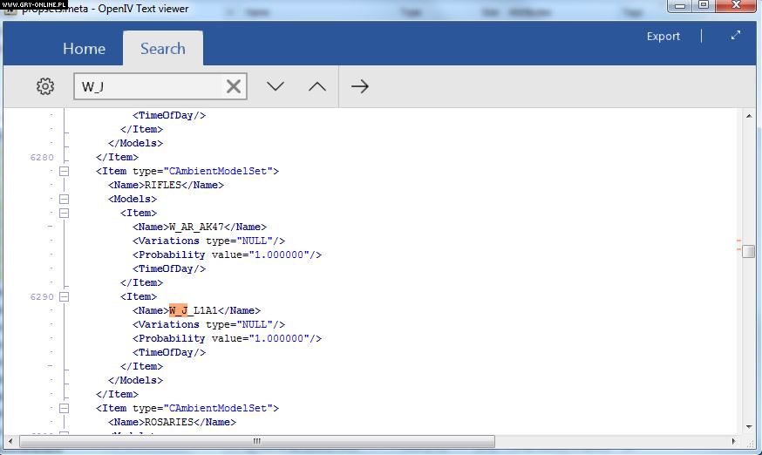
Task: Collapse the Item CAmbientModelSet node above RIFLES
Action: pos(64,171)
